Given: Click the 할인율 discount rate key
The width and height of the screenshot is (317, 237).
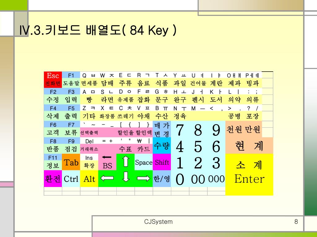Looking at the screenshot, I should click(x=126, y=129).
